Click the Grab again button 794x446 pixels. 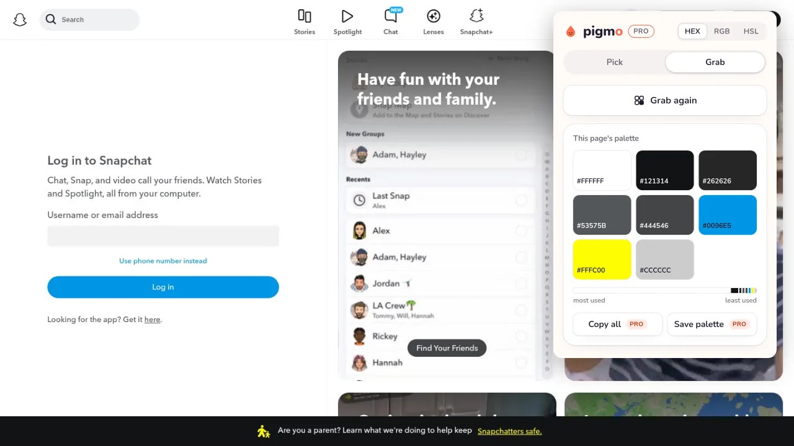665,100
